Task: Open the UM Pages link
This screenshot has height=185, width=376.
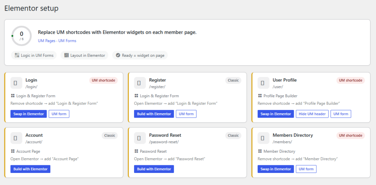Action: point(47,41)
